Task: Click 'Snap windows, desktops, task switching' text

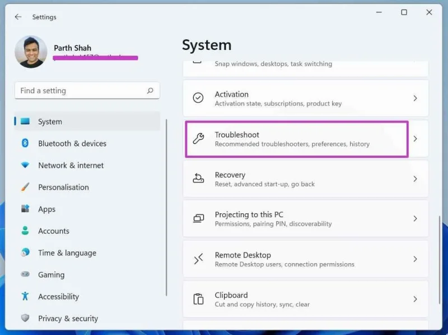Action: 273,63
